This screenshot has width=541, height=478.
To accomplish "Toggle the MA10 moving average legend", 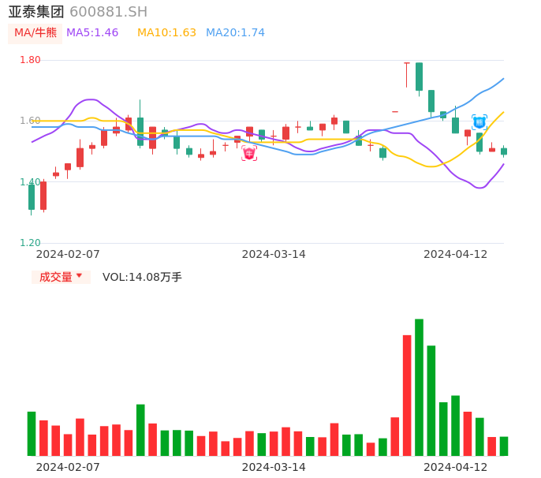I will 166,33.
